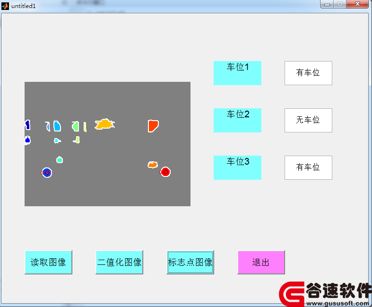Image resolution: width=372 pixels, height=307 pixels.
Task: Click the 有车位 field beside 车位1
Action: tap(308, 73)
